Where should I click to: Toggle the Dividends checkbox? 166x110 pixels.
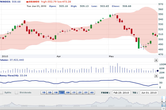click(x=16, y=92)
